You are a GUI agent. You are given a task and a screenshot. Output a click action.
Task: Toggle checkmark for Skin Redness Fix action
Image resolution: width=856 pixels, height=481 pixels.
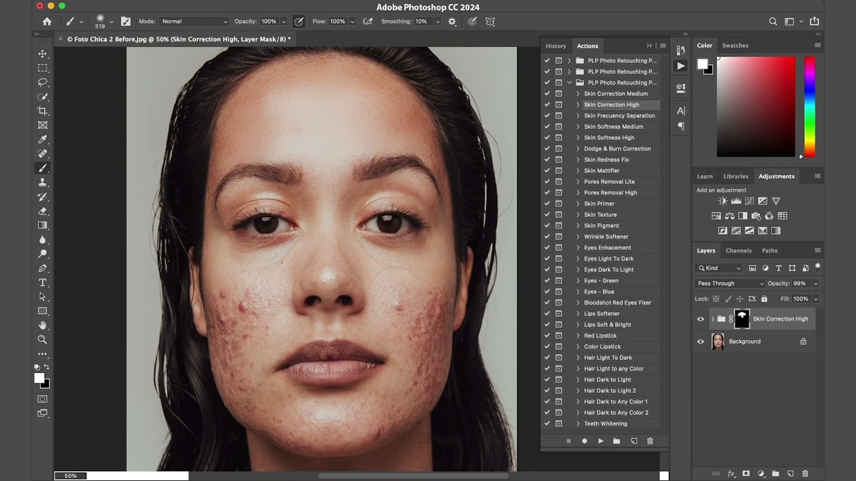point(547,160)
